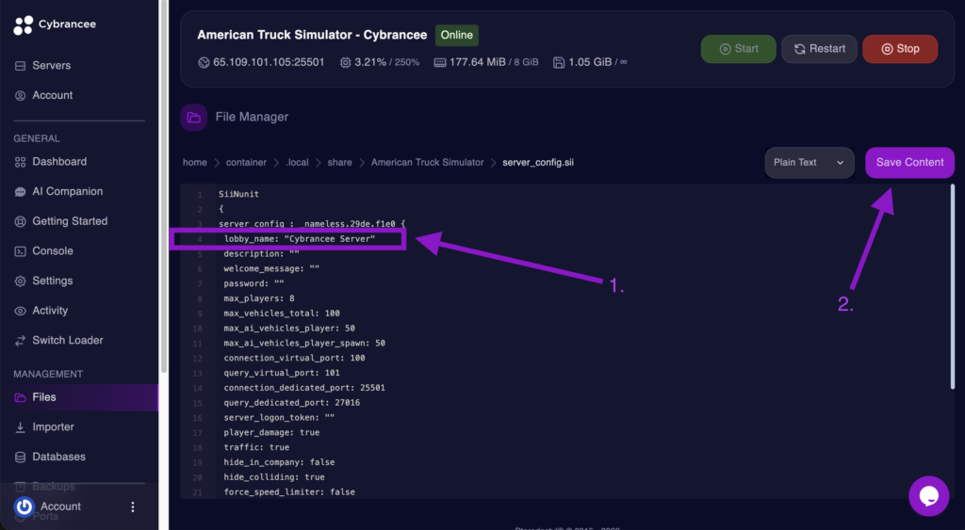
Task: Save Content of the config file
Action: (909, 162)
